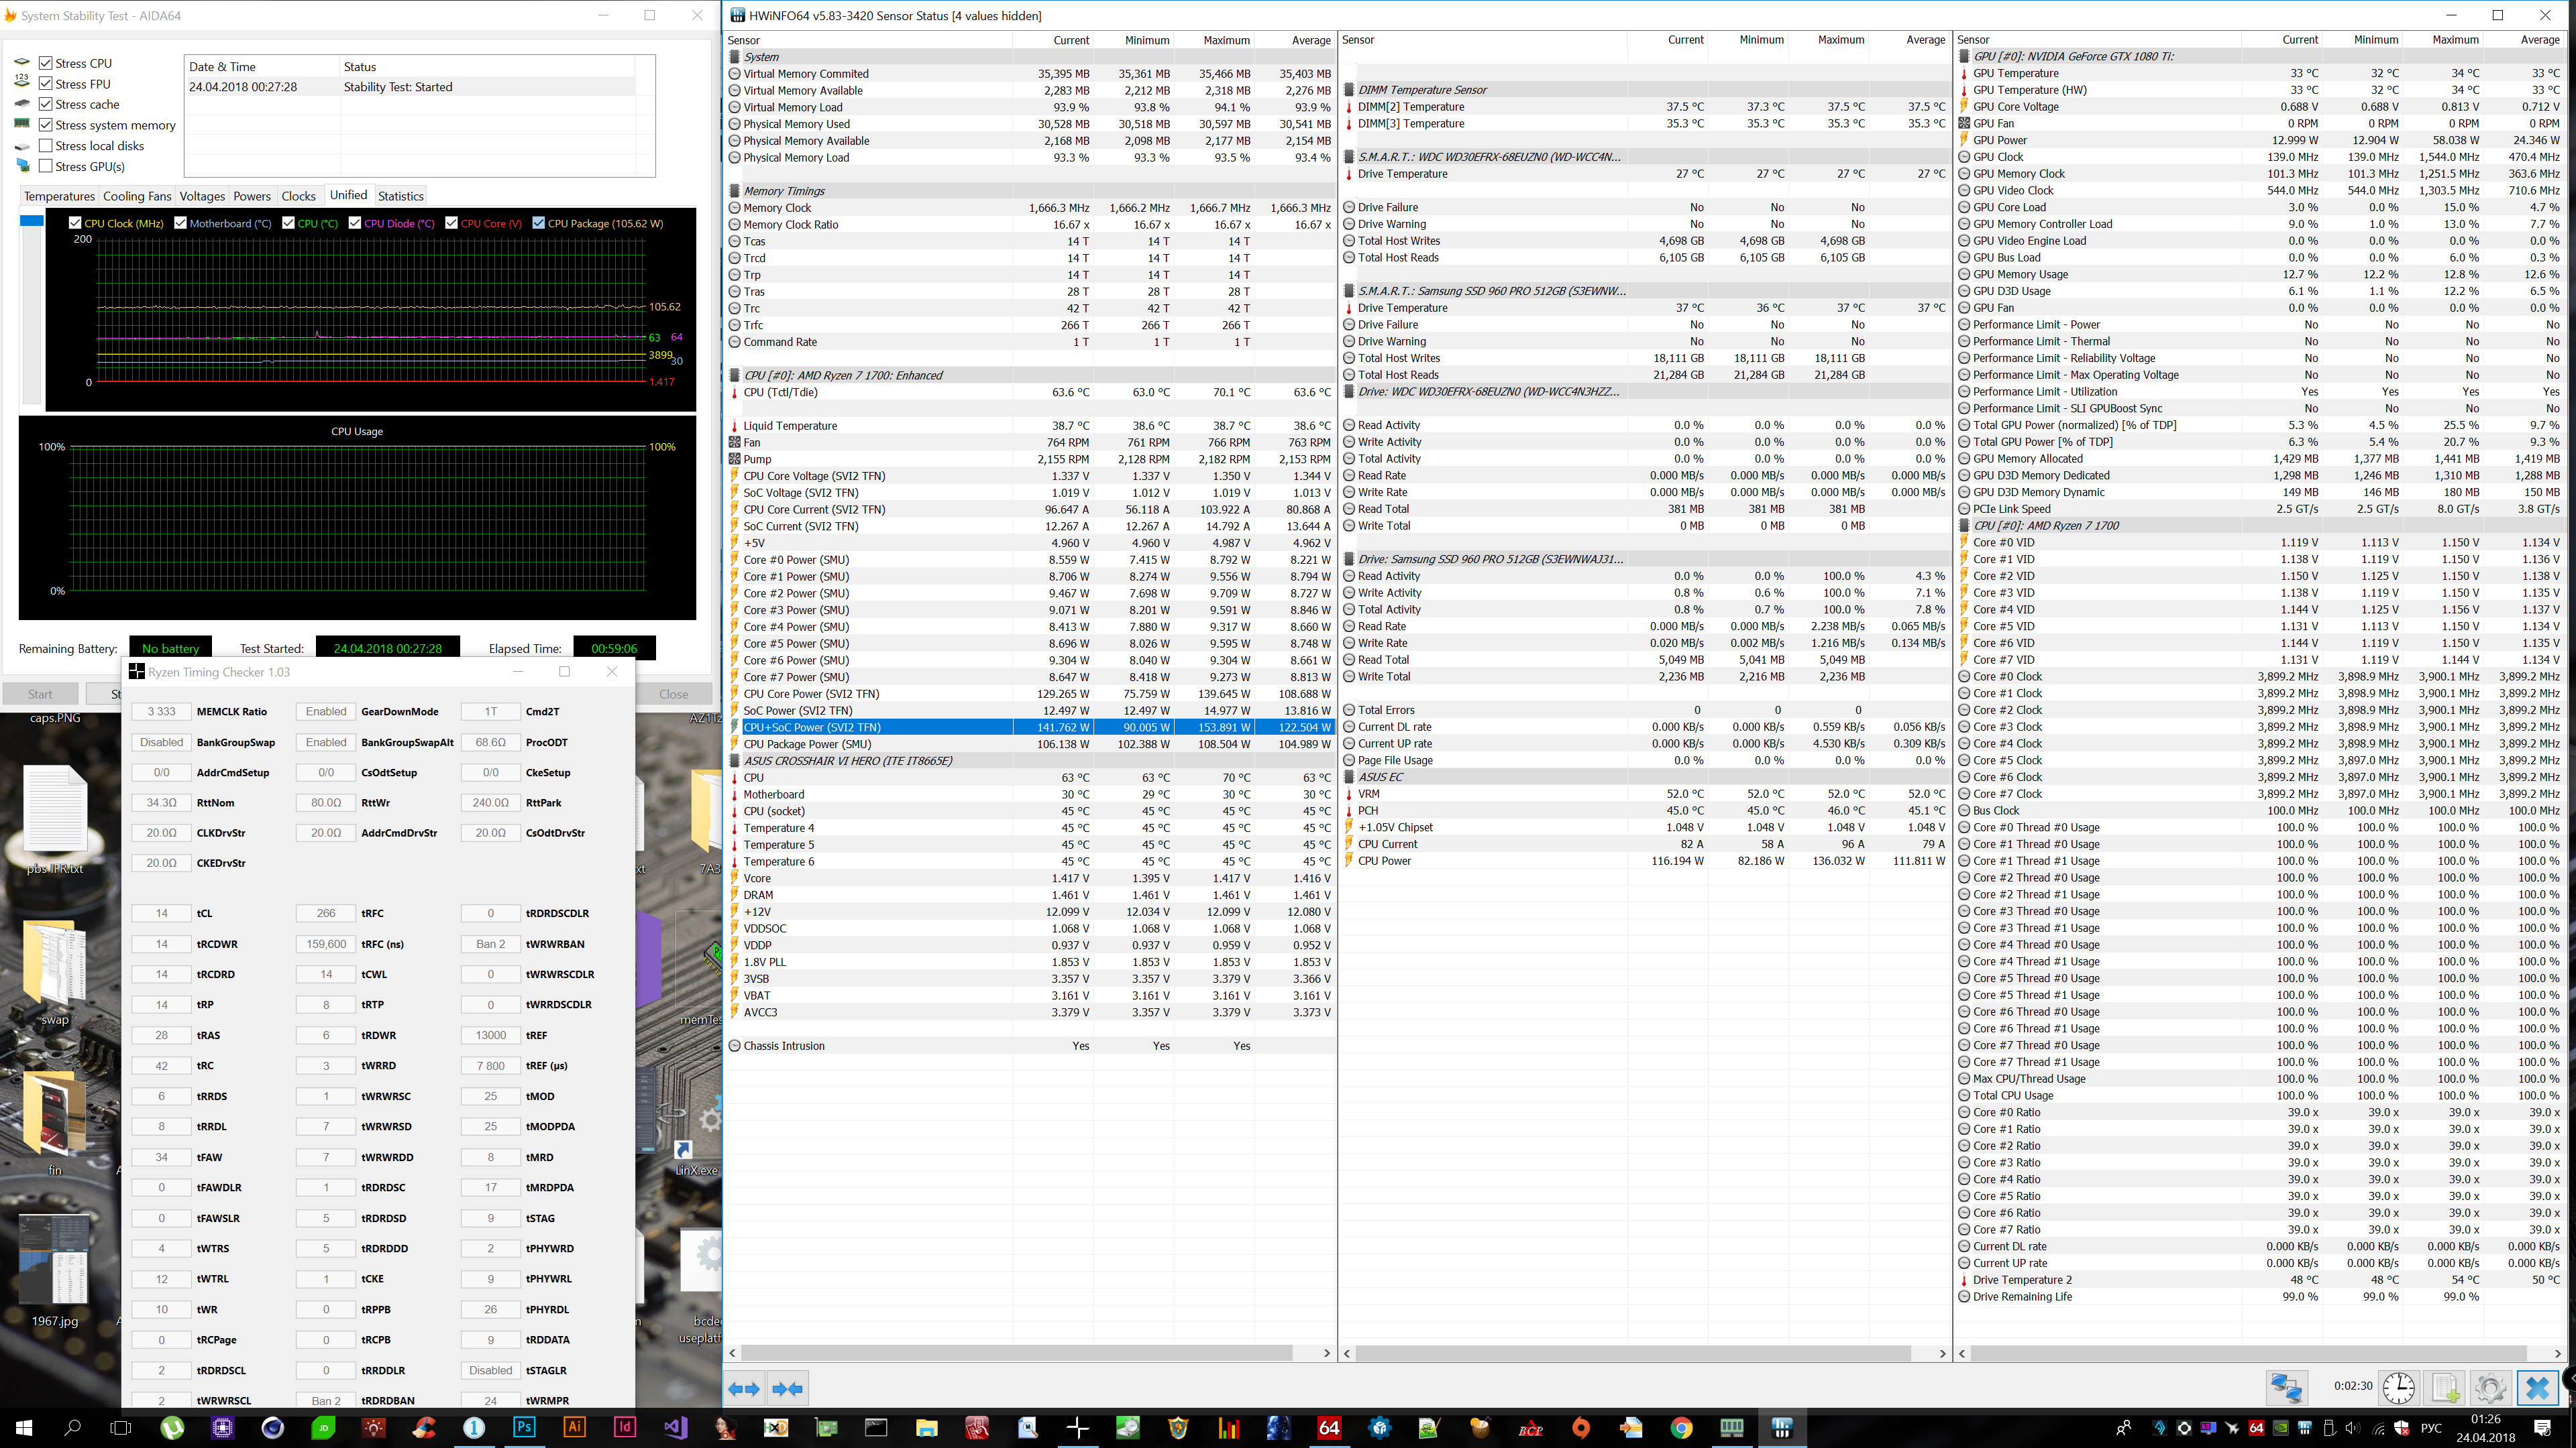Click the blue graph scale slider
The height and width of the screenshot is (1448, 2576).
[x=32, y=221]
